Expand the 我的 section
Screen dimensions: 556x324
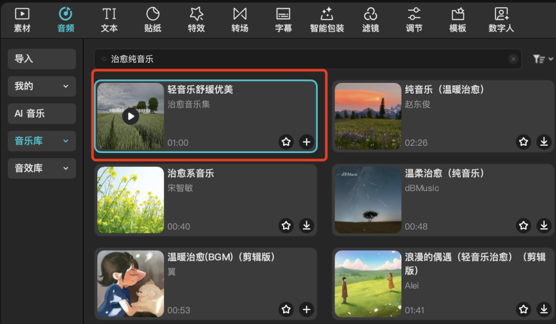[x=41, y=86]
